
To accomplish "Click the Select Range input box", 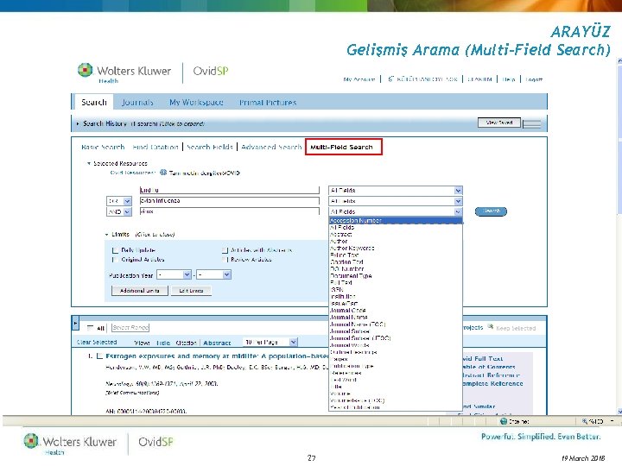I will (x=130, y=327).
